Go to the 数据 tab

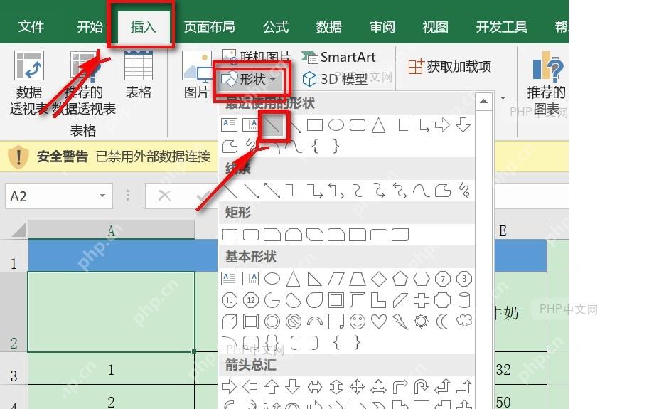pos(328,27)
